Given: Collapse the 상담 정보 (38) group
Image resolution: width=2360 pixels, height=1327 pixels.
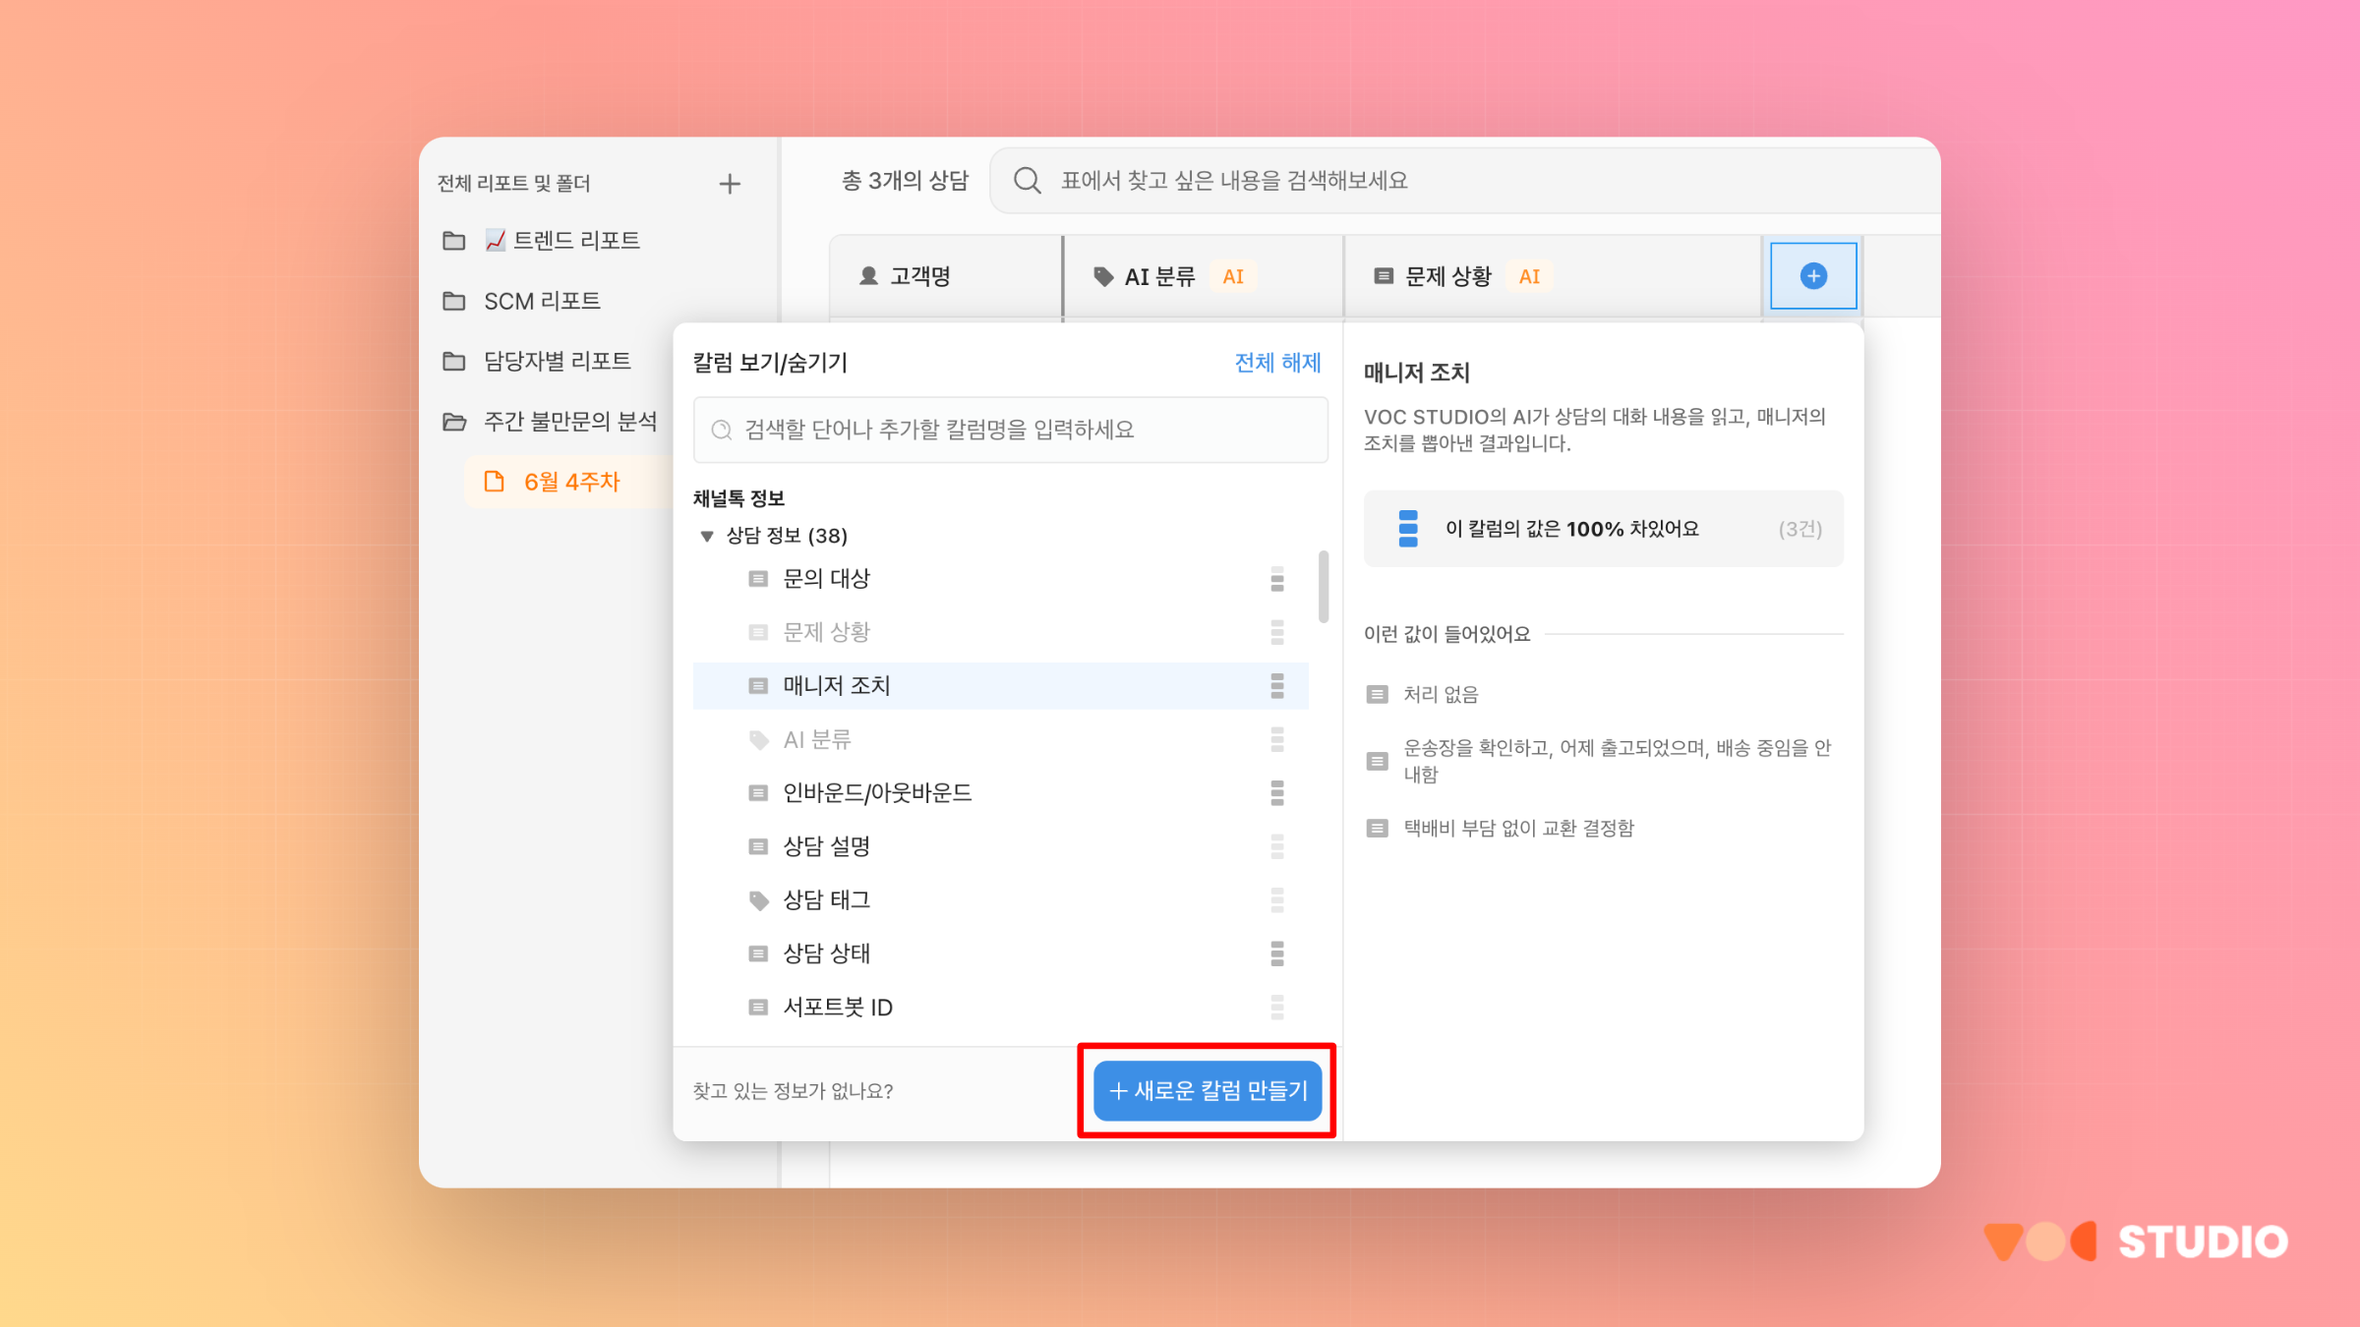Looking at the screenshot, I should pos(706,537).
